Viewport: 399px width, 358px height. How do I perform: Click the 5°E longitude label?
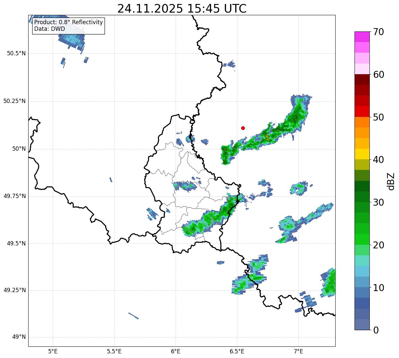(x=53, y=351)
